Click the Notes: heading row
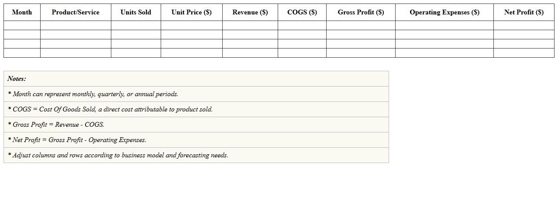This screenshot has width=558, height=219. [196, 79]
